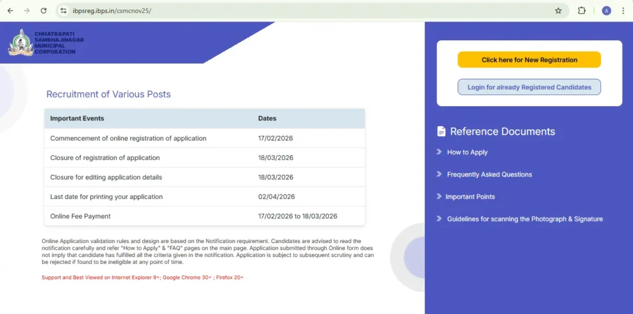633x314 pixels.
Task: Open the Chrome profile avatar
Action: click(x=606, y=11)
